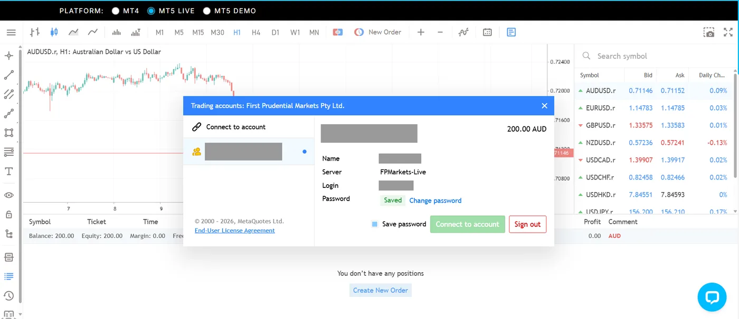The image size is (739, 319).
Task: Open End-User License Agreement link
Action: coord(235,231)
